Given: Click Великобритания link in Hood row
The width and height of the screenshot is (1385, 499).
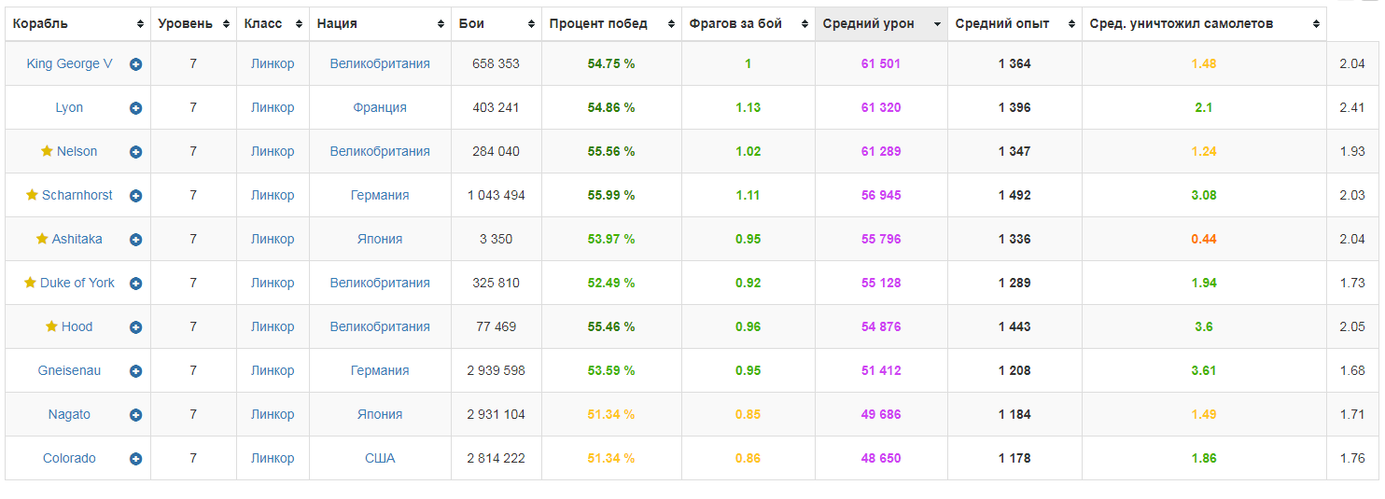Looking at the screenshot, I should [x=380, y=327].
